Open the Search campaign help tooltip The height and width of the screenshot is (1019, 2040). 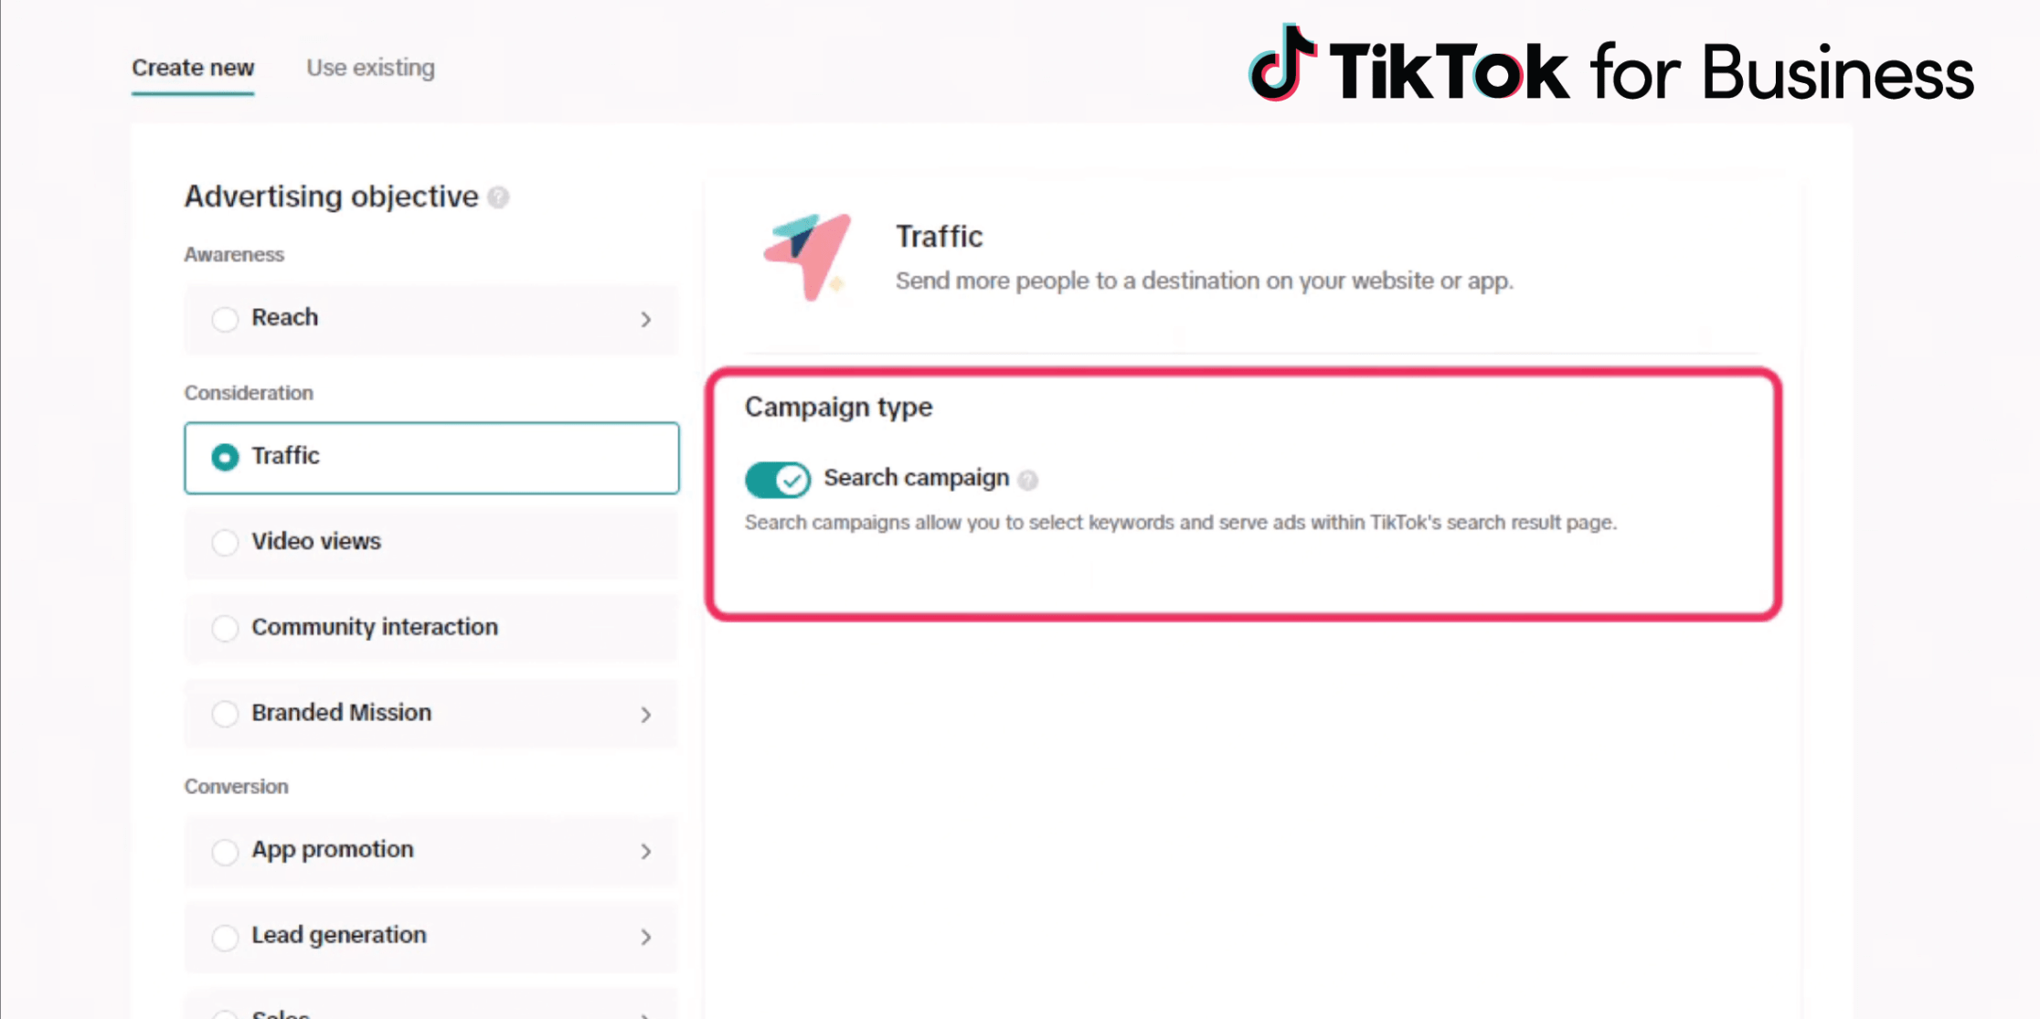point(1027,480)
